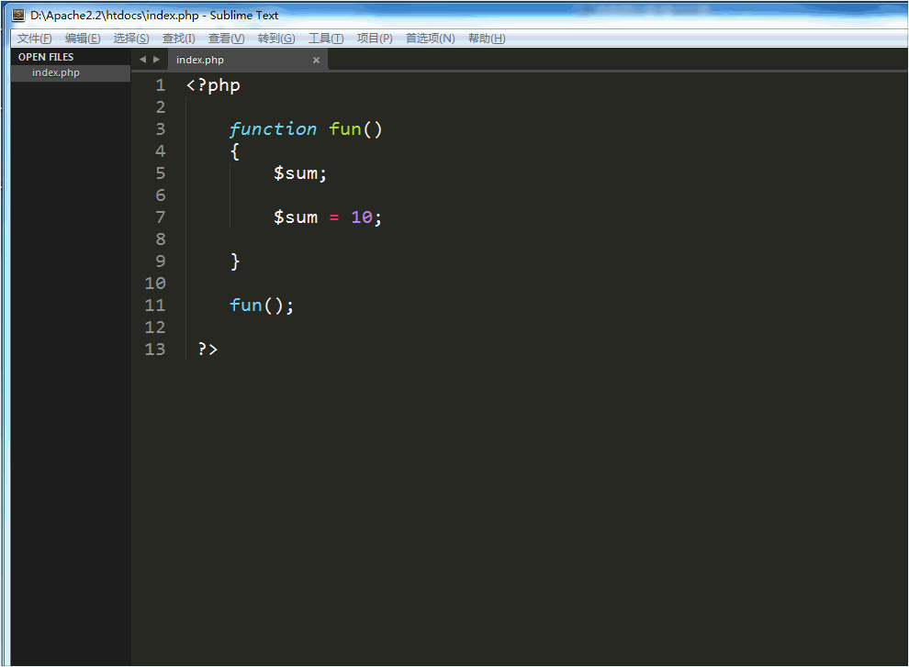This screenshot has width=909, height=667.
Task: Click the OPEN FILES sidebar header
Action: 46,57
